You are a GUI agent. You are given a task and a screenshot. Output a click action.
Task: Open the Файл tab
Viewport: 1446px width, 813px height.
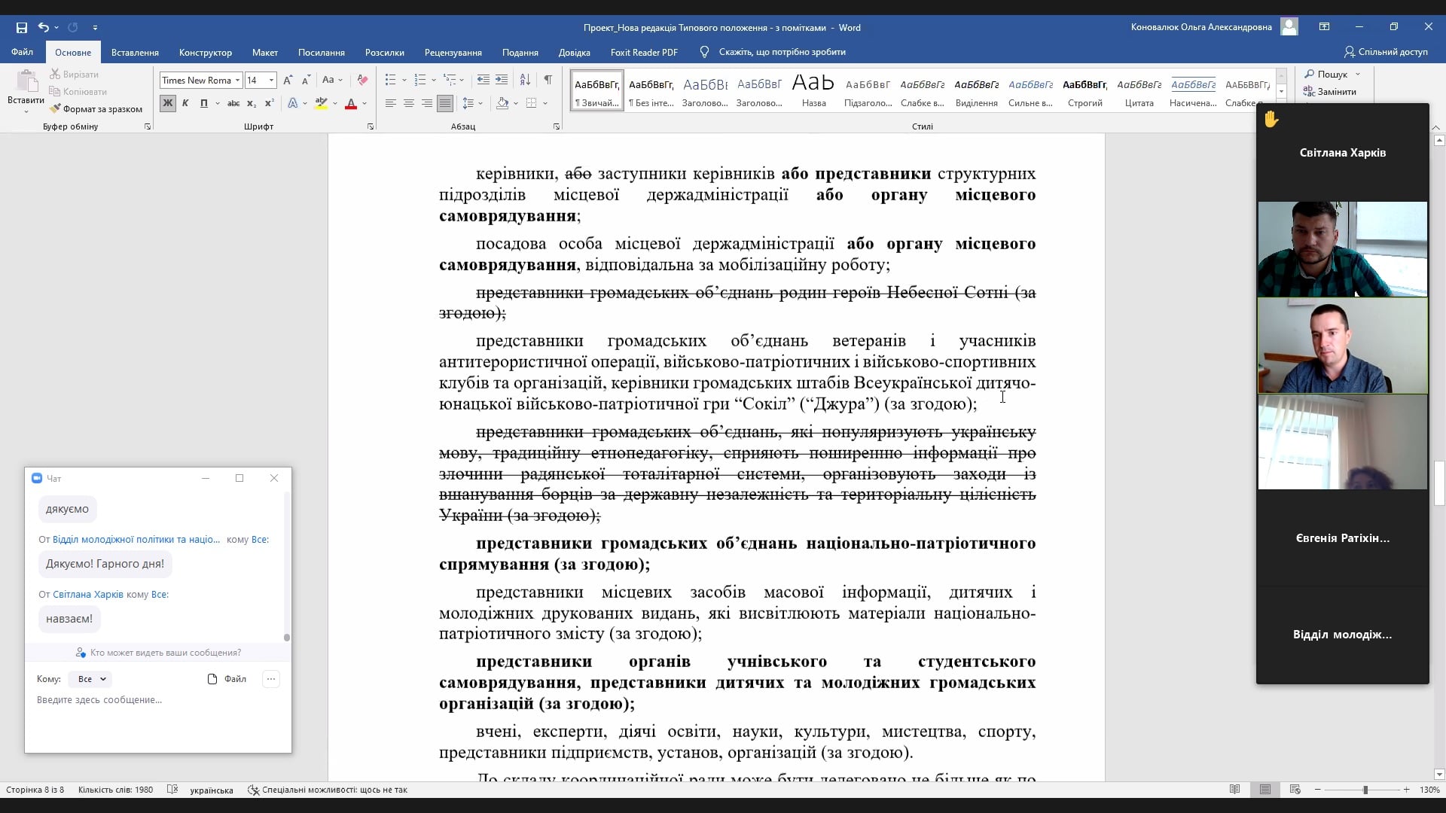click(22, 52)
